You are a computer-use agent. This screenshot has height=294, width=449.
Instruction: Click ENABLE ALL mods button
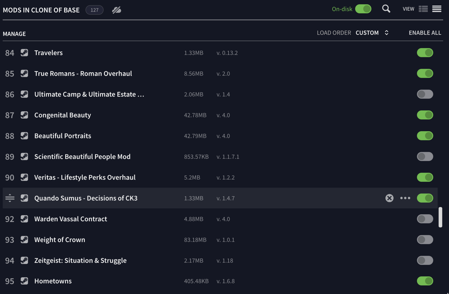coord(425,33)
